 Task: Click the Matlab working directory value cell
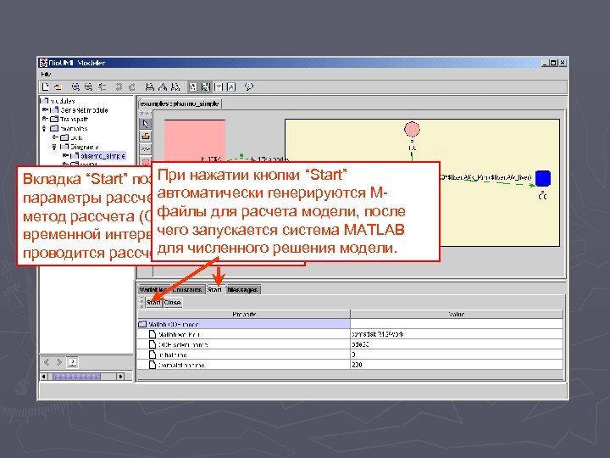pos(457,334)
